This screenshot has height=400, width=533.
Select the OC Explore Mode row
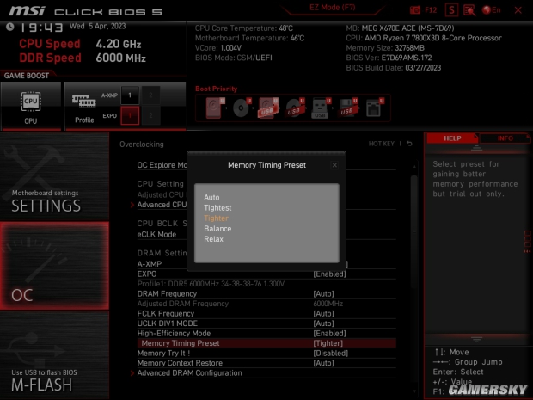coord(162,165)
